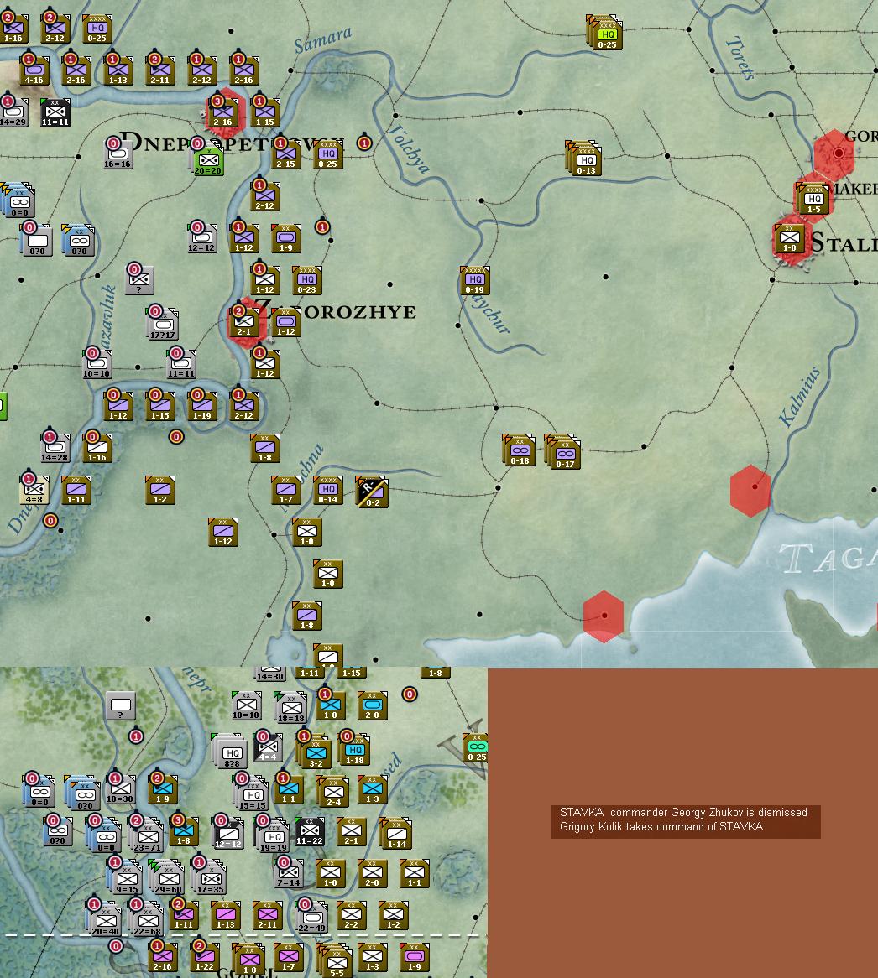Screen dimensions: 878x978
Task: Select the 10=30 grey counter
Action: tap(120, 789)
